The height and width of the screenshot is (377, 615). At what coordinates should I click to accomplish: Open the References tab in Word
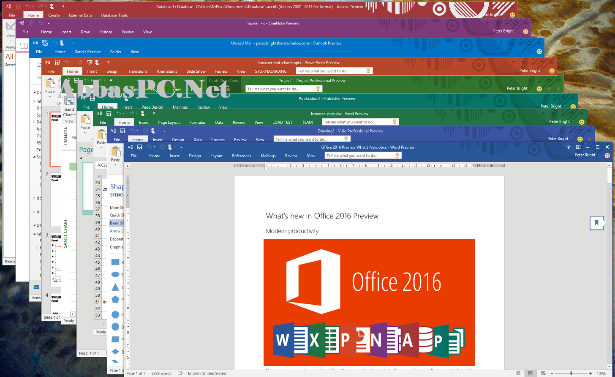[242, 156]
